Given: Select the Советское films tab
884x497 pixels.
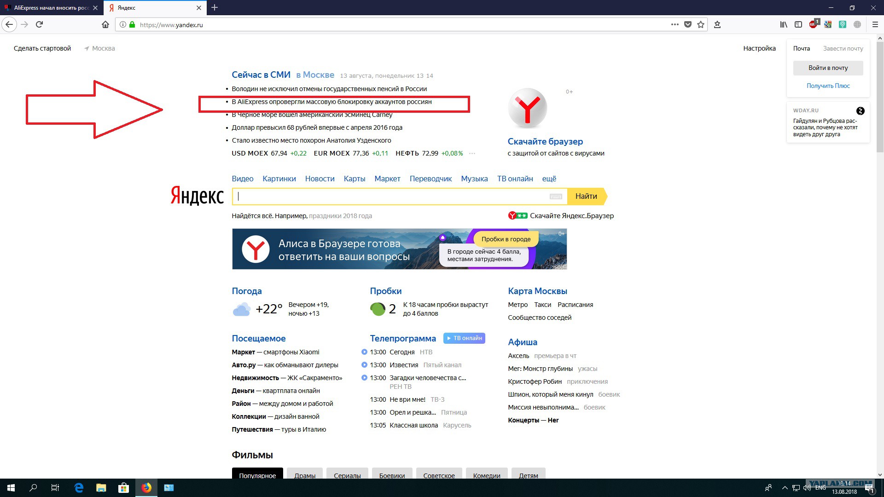Looking at the screenshot, I should click(439, 474).
